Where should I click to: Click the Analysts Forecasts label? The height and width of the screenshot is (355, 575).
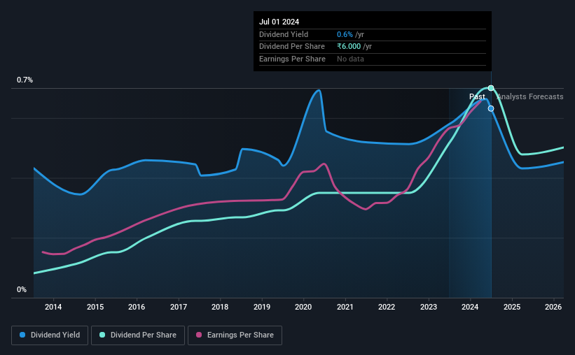click(x=530, y=96)
